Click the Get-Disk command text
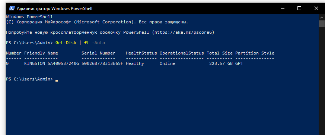325x135 pixels. [66, 43]
